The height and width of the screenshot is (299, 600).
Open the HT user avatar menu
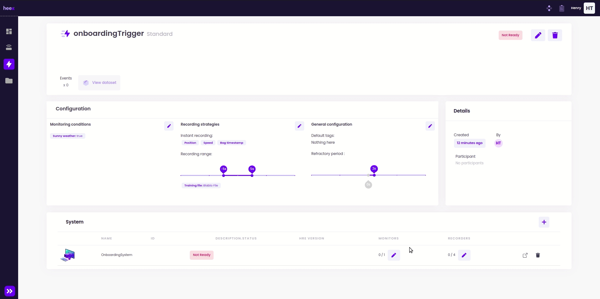[x=589, y=8]
